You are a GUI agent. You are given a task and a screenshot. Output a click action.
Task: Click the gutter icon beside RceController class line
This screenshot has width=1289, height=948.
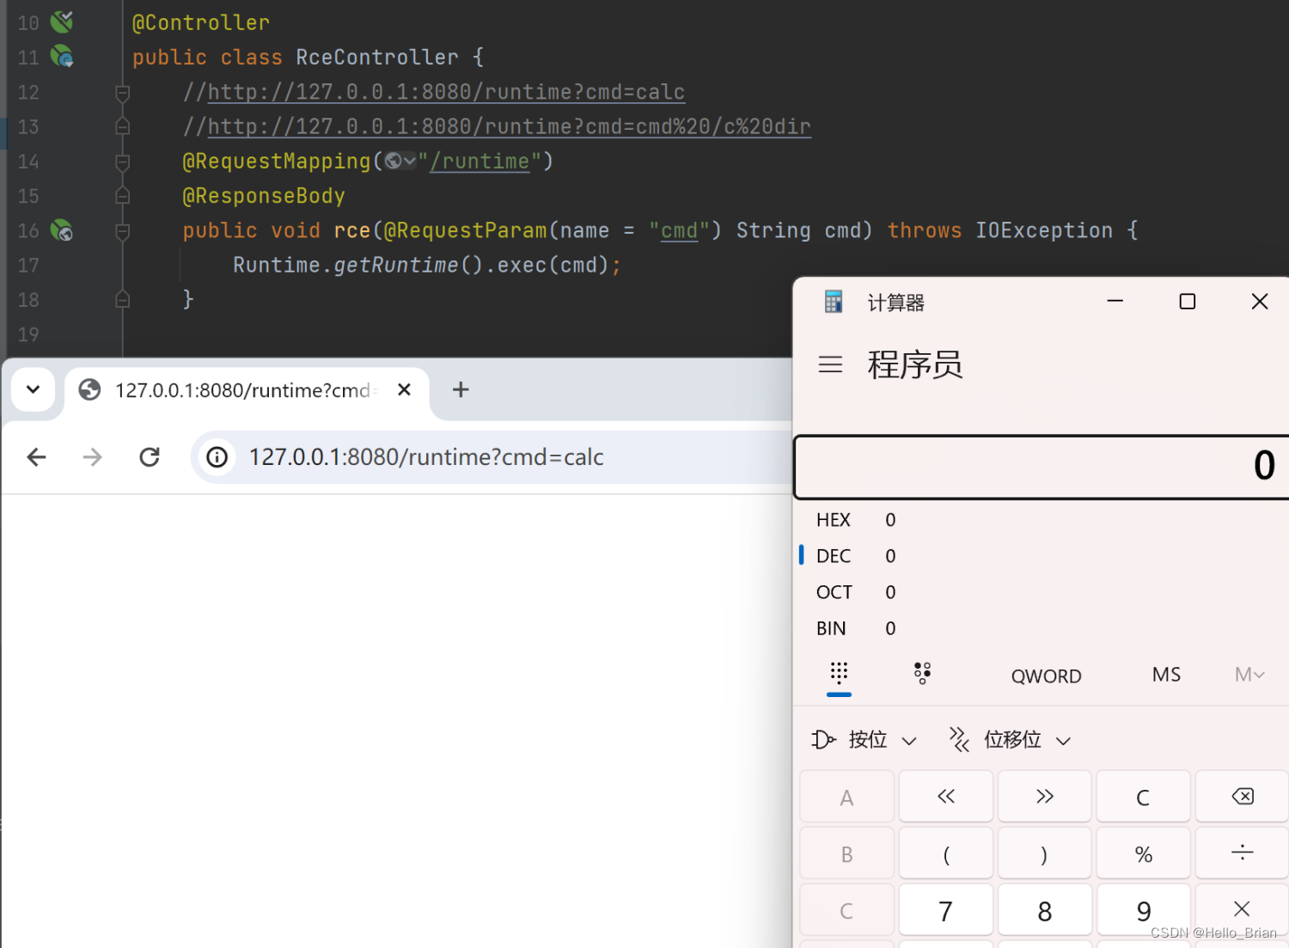pyautogui.click(x=62, y=57)
